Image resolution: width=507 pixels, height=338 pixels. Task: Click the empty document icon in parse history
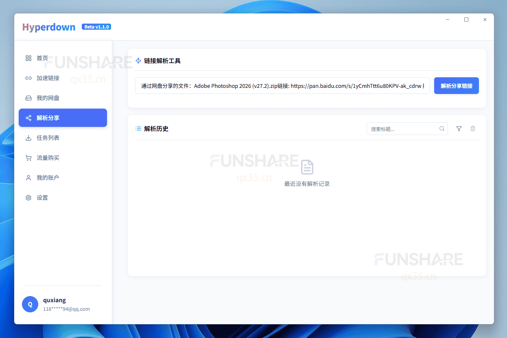coord(306,167)
